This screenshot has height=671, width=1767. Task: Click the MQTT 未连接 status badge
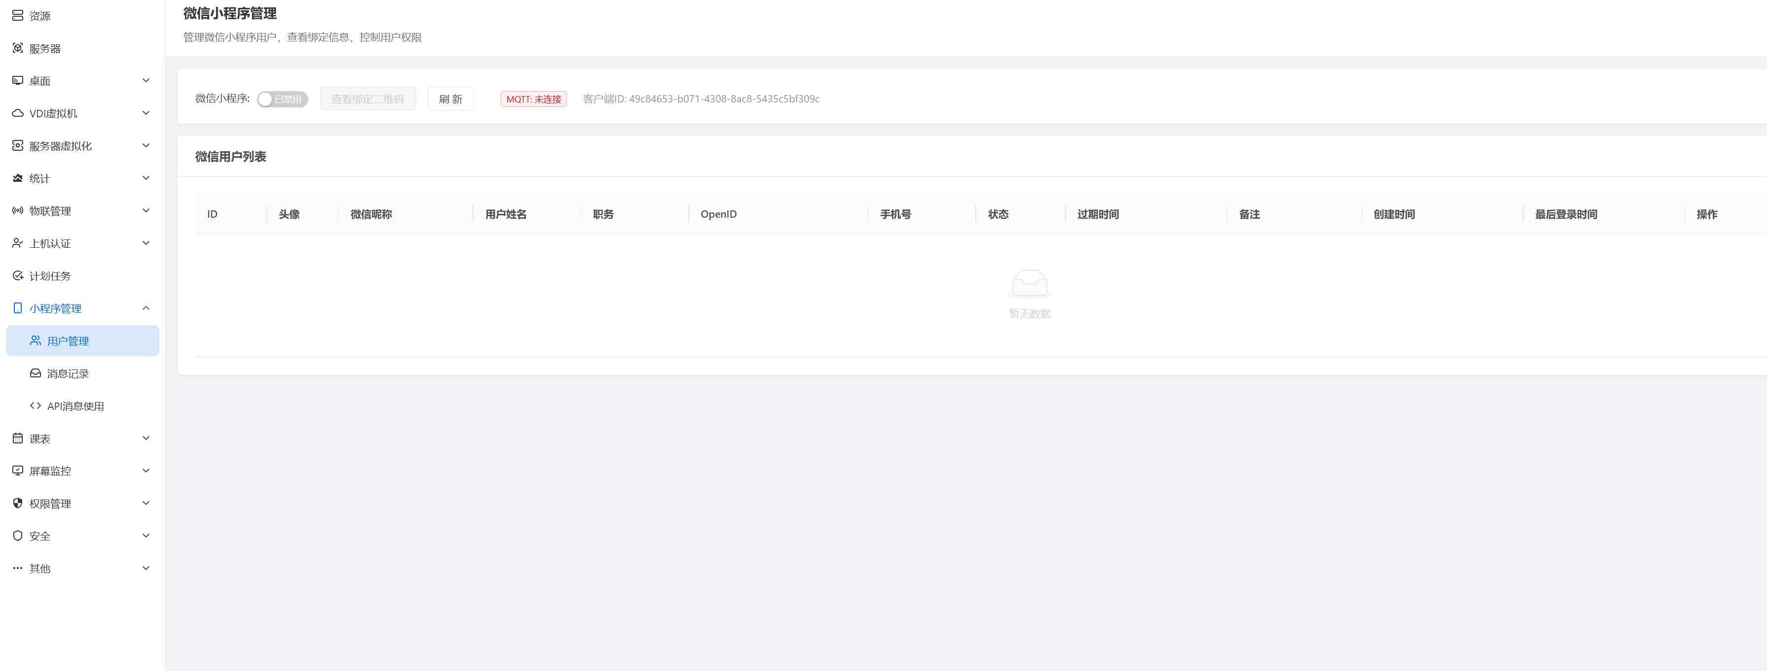click(x=534, y=99)
